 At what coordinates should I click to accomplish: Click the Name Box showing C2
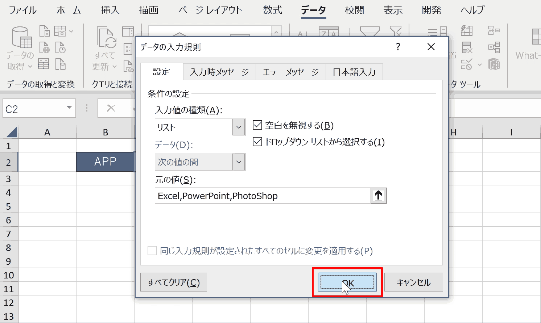(39, 108)
